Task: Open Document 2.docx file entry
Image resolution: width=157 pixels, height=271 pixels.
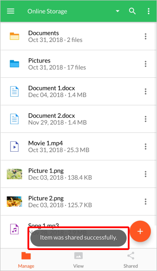Action: [78, 119]
